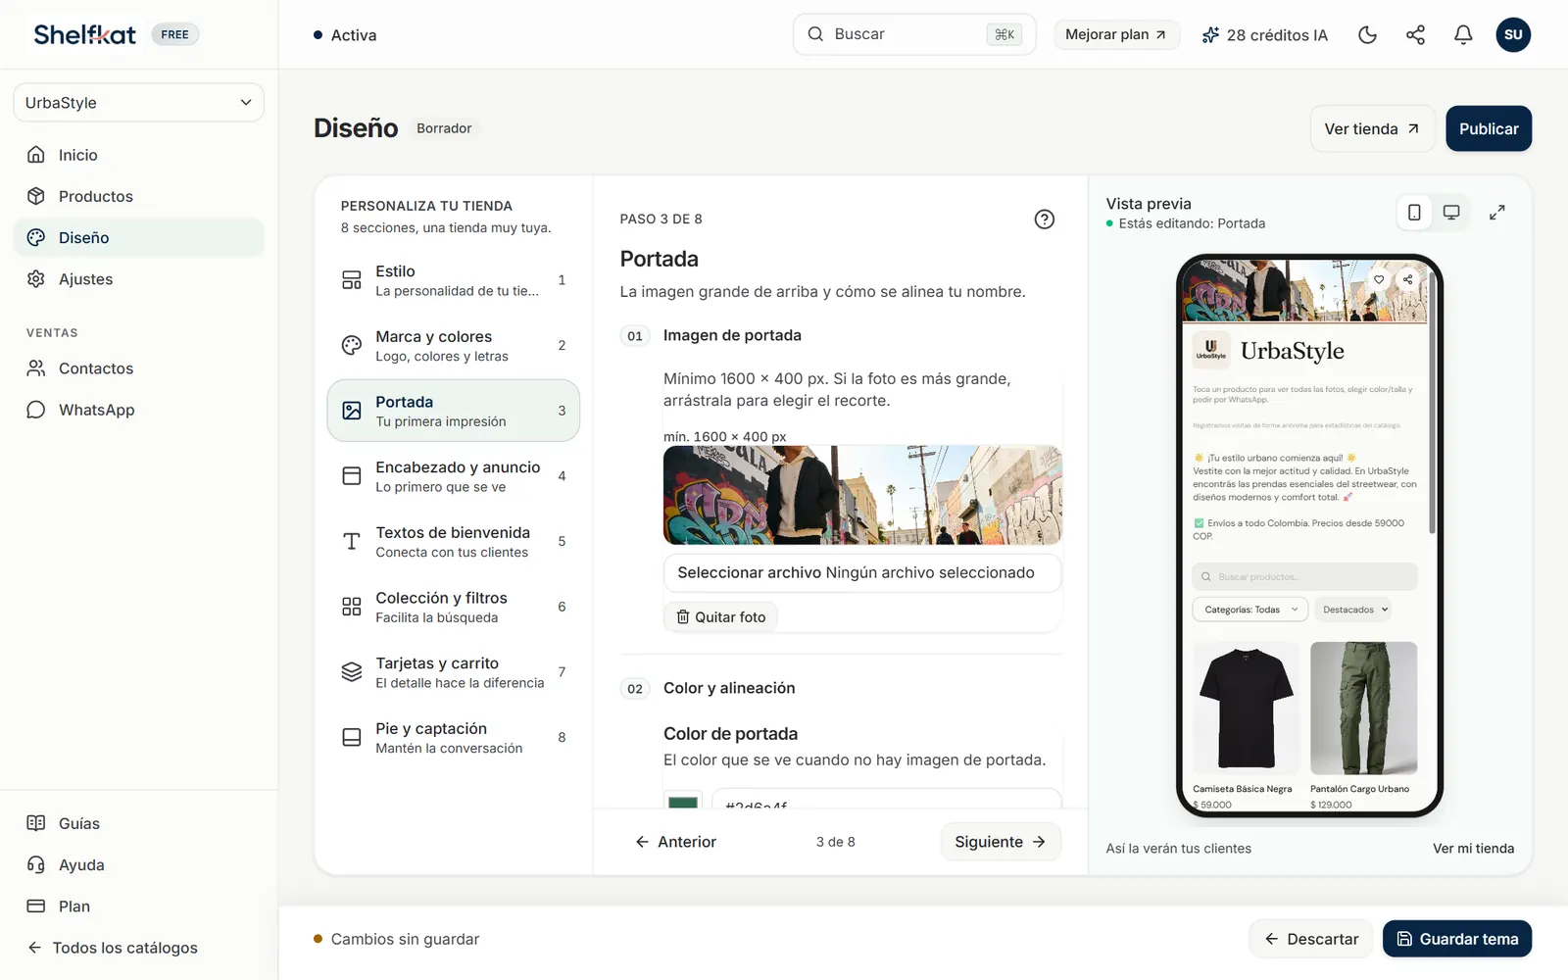The height and width of the screenshot is (980, 1568).
Task: Open the Destacados sort dropdown in preview
Action: 1355,610
